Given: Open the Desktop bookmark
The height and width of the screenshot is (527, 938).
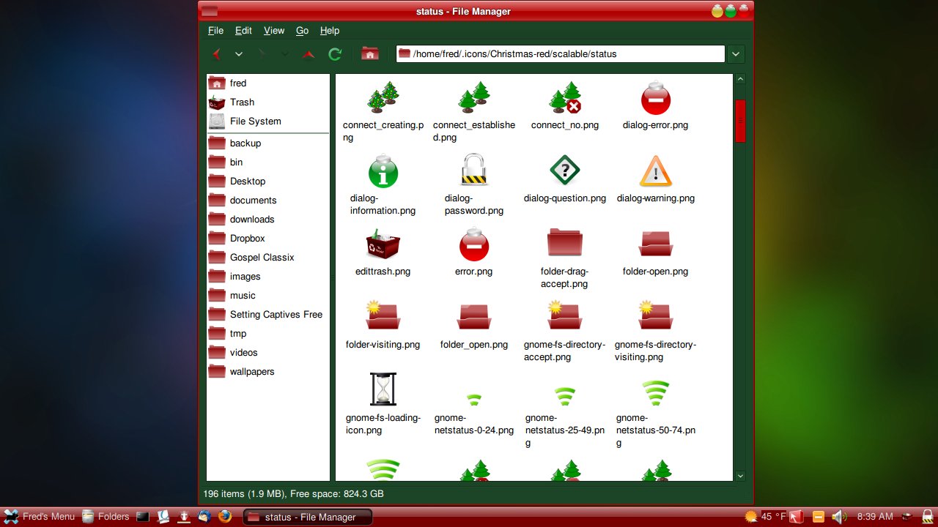Looking at the screenshot, I should 268,182.
